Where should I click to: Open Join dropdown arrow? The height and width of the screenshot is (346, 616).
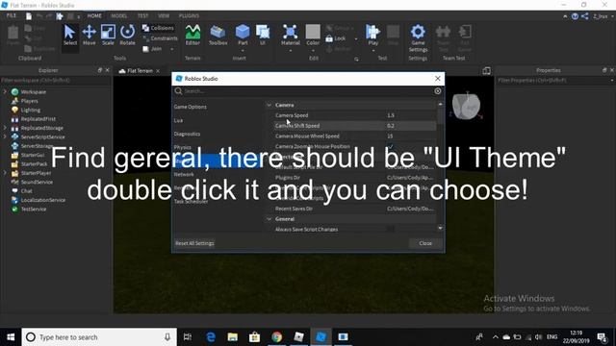[171, 49]
